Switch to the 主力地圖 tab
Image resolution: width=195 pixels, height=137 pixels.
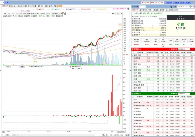click(33, 6)
